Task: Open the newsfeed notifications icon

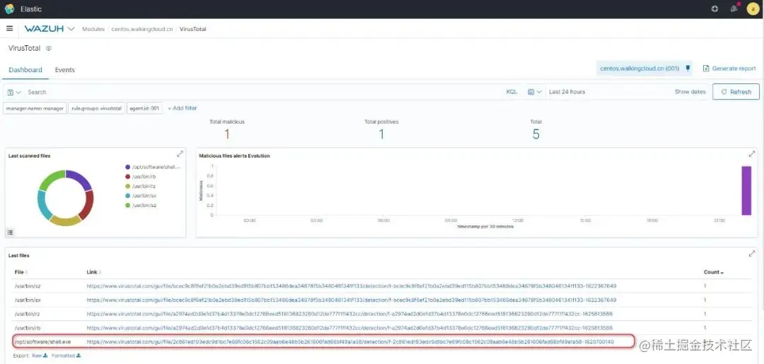Action: tap(734, 8)
